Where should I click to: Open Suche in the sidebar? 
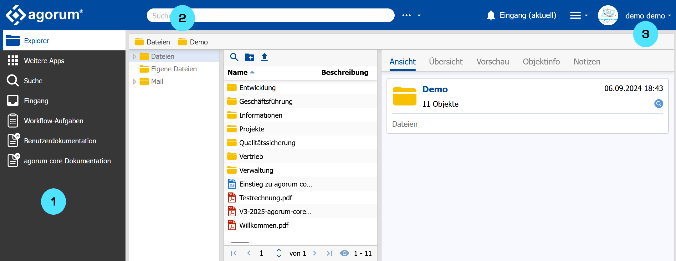click(64, 81)
